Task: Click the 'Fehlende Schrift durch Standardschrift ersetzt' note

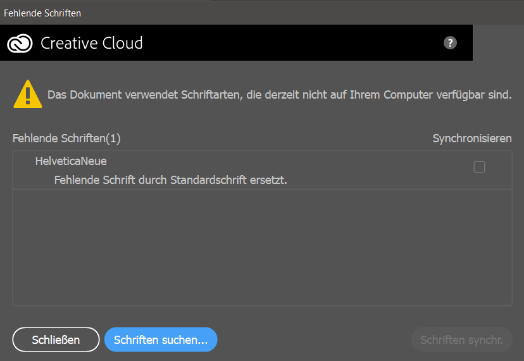Action: tap(171, 180)
